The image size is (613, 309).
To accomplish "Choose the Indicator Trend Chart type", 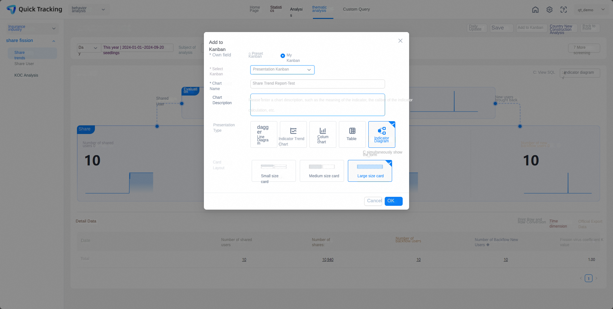I will (293, 134).
